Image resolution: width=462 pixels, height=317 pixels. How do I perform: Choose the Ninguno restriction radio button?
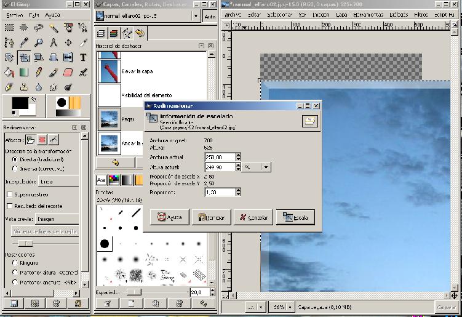pyautogui.click(x=15, y=262)
